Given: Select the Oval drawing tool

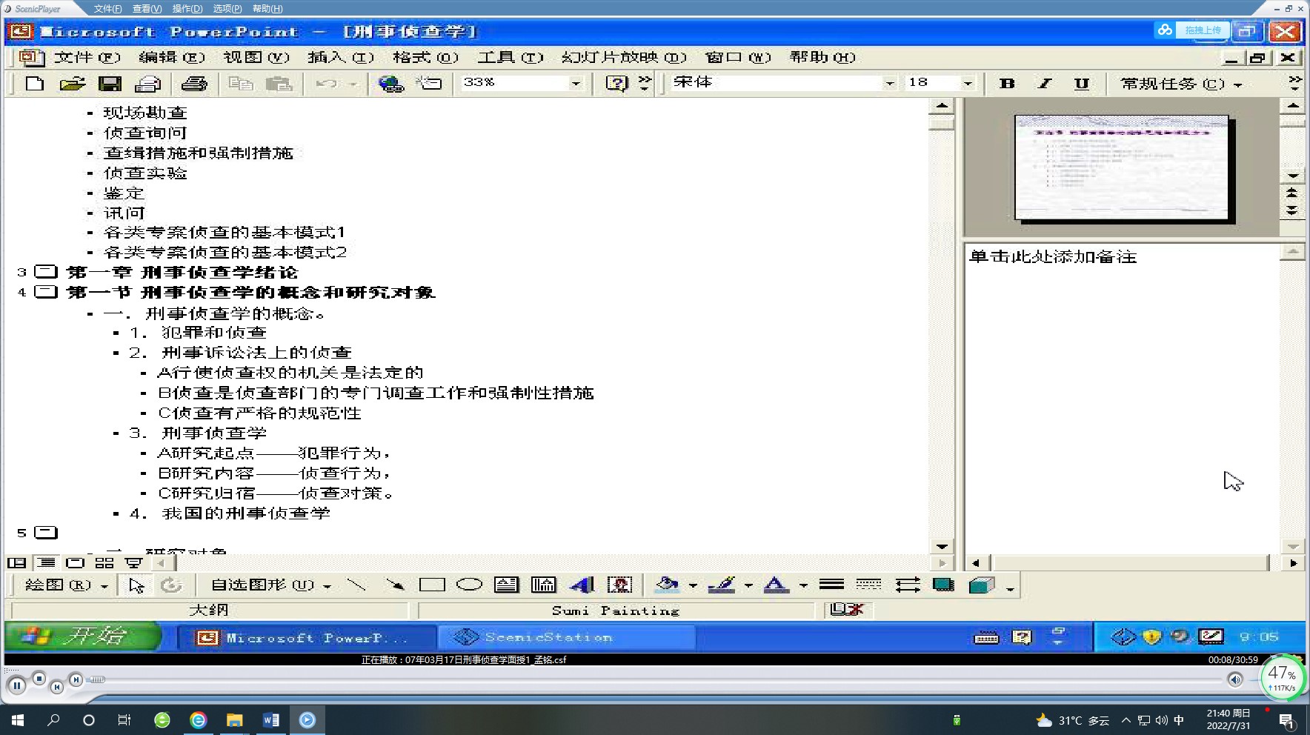Looking at the screenshot, I should click(469, 585).
